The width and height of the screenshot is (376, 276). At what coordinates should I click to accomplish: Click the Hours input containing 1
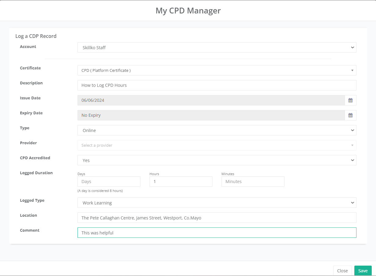[181, 181]
